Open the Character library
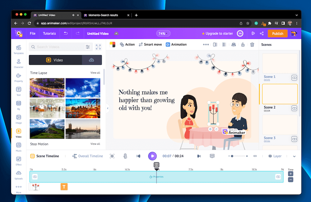Image resolution: width=311 pixels, height=202 pixels. 19,63
